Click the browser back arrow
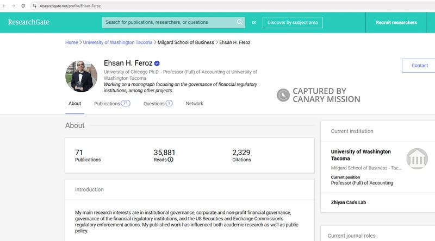435x241 pixels. 4,6
